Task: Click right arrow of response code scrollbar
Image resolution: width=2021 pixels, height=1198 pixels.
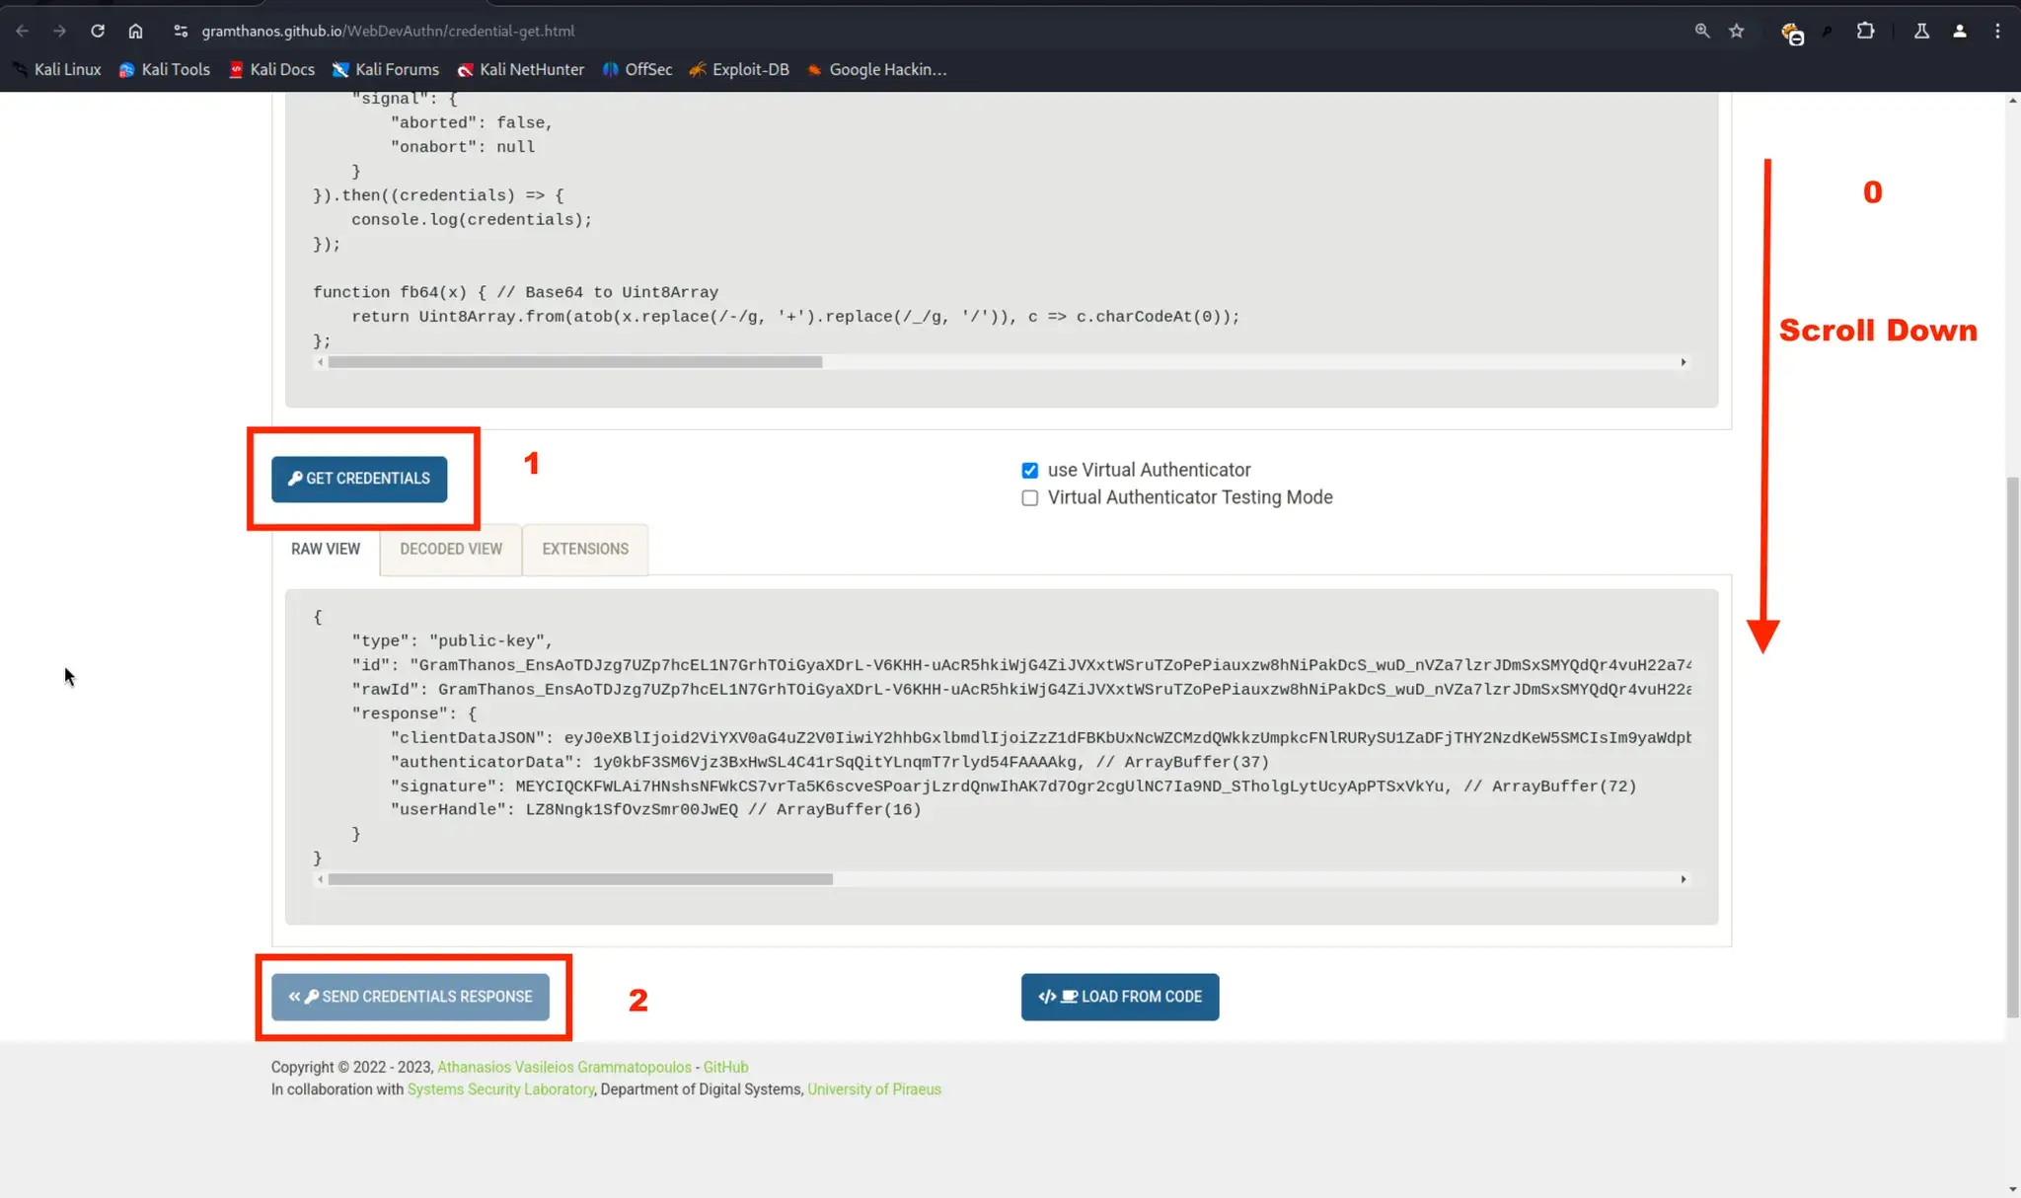Action: 1683,879
